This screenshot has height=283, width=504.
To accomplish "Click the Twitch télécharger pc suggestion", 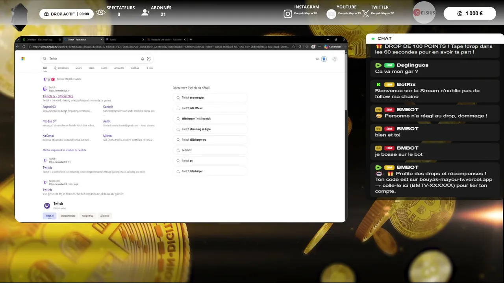I will click(210, 140).
